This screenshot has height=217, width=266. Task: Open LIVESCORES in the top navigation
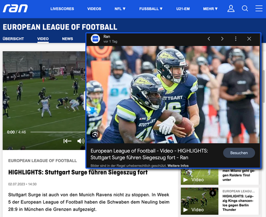tap(62, 9)
